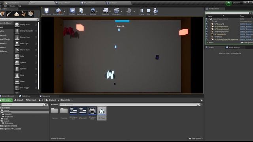The image size is (253, 142).
Task: Select the Landscape mode icon
Action: (17, 14)
